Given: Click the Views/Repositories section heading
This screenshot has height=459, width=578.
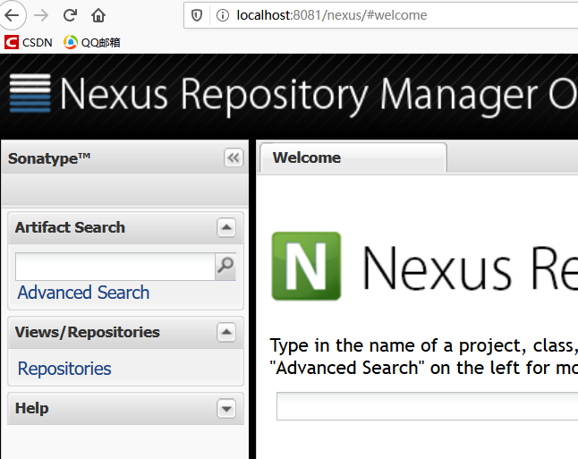Looking at the screenshot, I should pos(88,332).
